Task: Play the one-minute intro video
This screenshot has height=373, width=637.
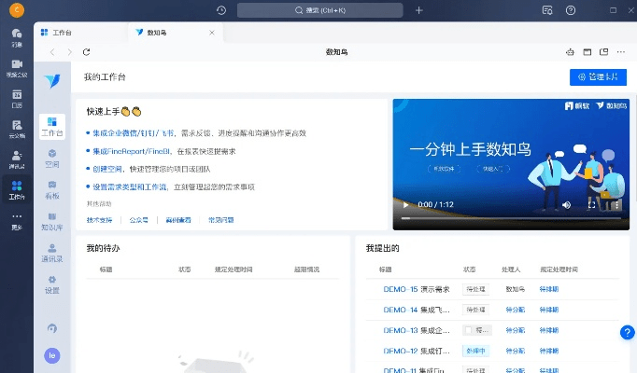Action: click(x=405, y=205)
